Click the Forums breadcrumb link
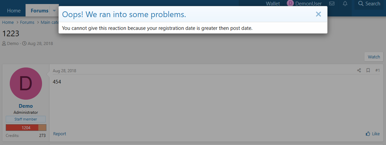This screenshot has width=386, height=145. click(x=27, y=22)
